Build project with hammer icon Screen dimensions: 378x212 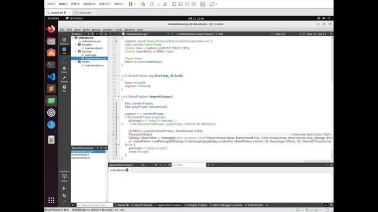64,202
